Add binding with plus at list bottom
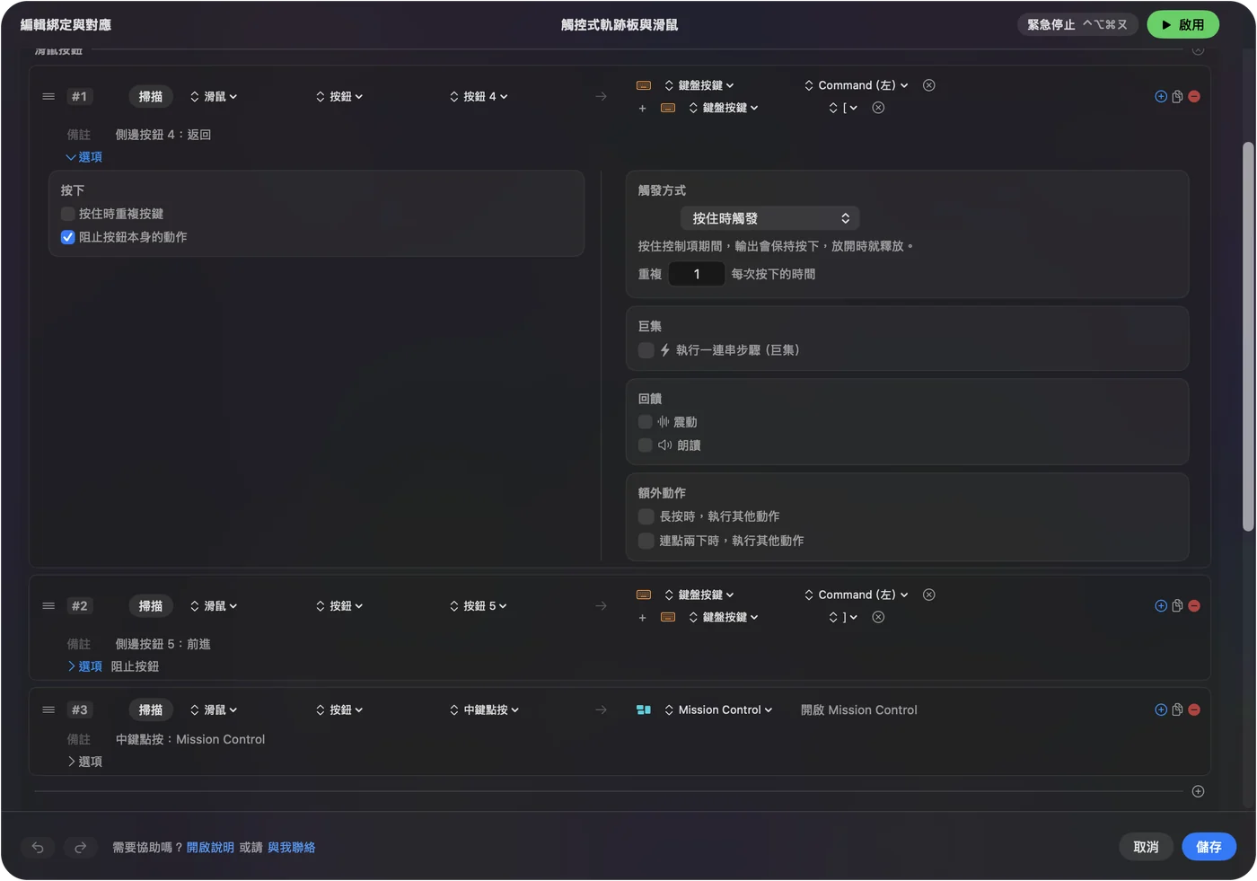 (x=1198, y=791)
